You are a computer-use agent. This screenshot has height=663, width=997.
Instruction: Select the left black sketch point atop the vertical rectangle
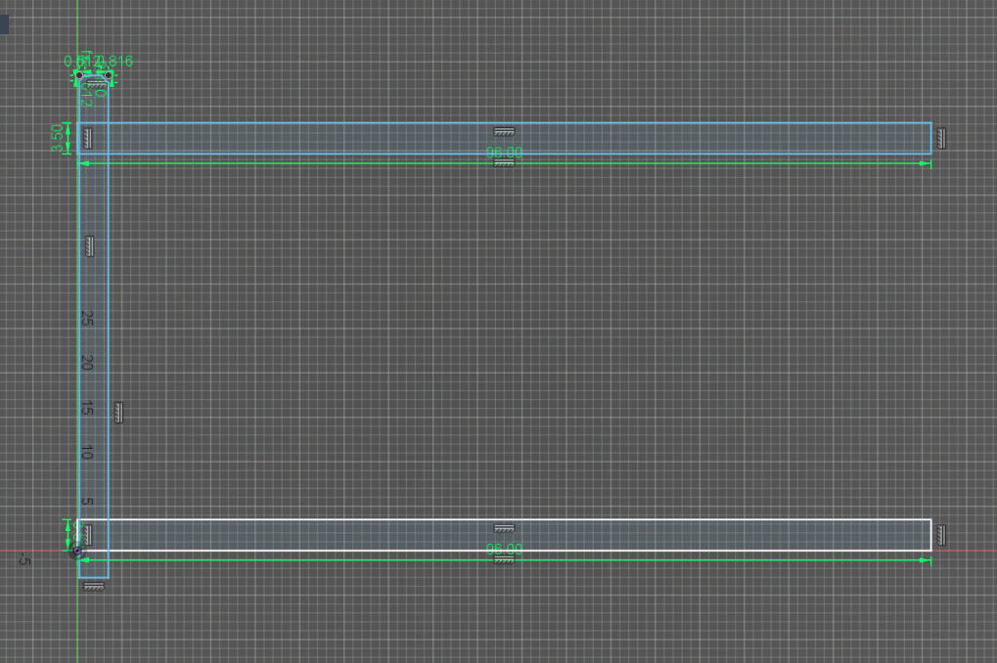click(79, 74)
